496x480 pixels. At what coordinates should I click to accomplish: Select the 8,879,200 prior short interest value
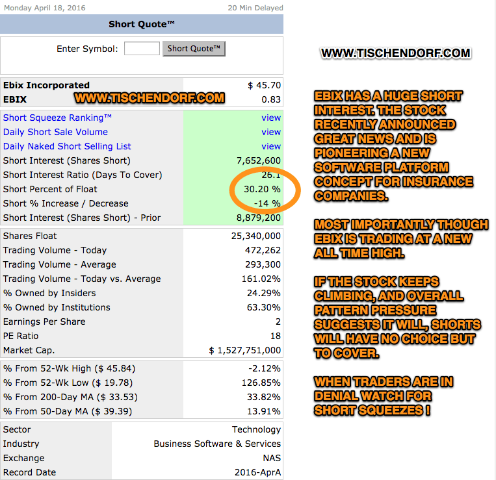259,218
